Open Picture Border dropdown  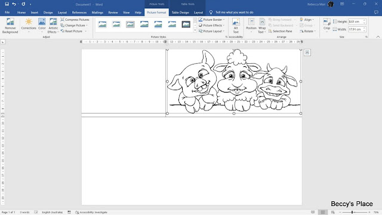[211, 20]
